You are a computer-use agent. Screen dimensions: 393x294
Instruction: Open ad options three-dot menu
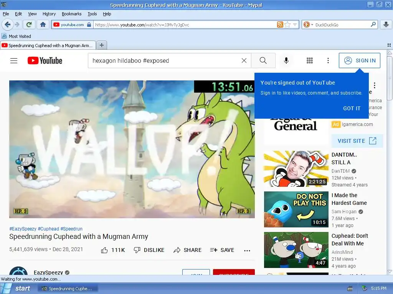tap(375, 85)
